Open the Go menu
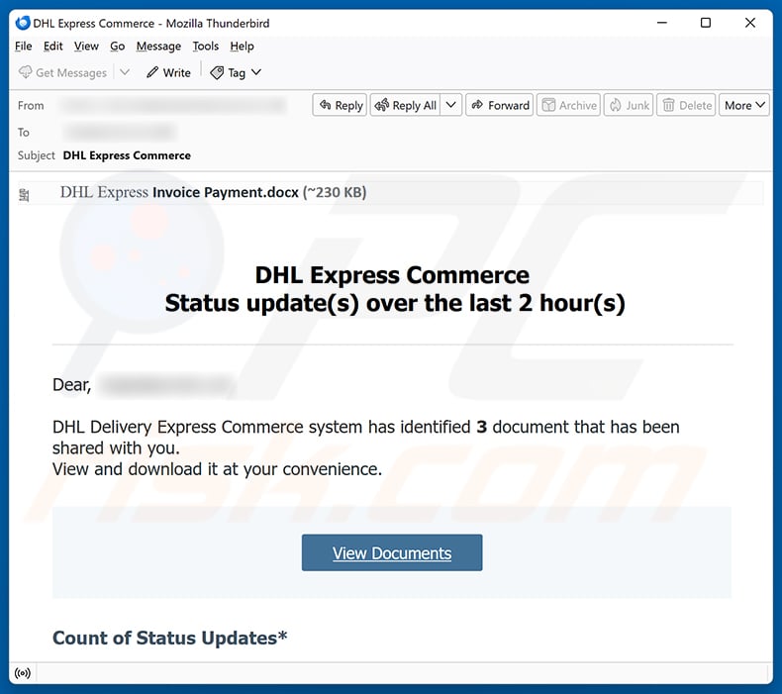782x694 pixels. tap(117, 47)
